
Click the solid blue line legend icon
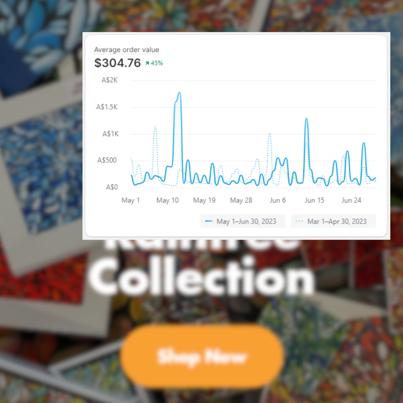tap(209, 221)
